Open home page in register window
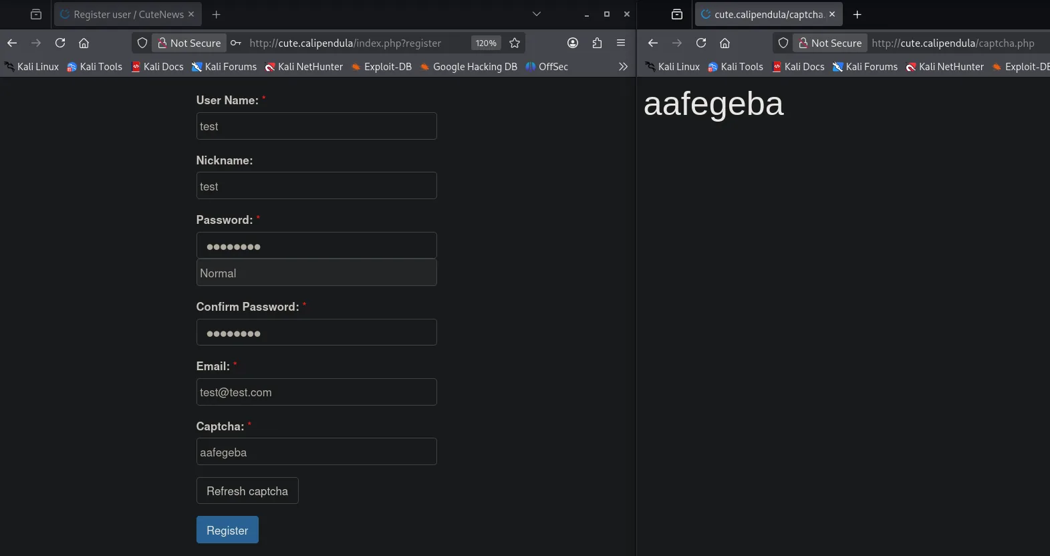 84,43
